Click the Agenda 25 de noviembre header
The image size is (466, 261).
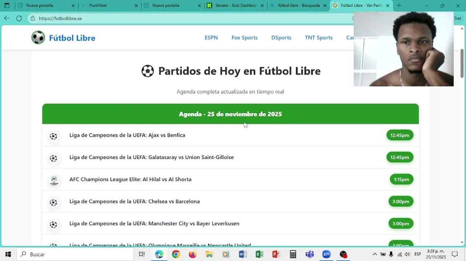click(230, 114)
